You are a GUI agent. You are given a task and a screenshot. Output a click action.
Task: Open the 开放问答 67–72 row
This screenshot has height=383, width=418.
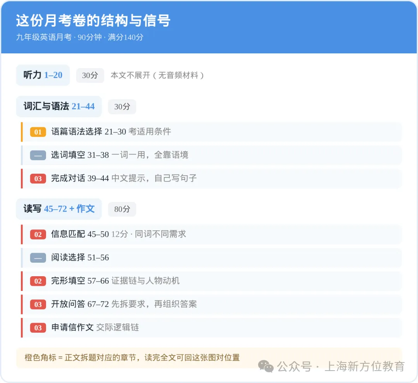point(211,304)
